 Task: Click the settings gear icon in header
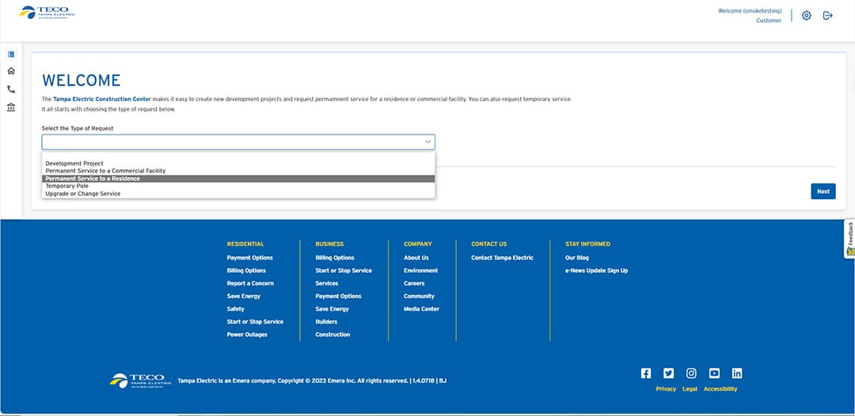tap(807, 16)
